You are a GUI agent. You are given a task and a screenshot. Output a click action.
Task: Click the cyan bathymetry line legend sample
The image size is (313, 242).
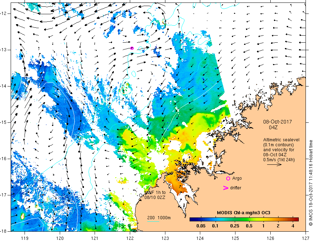click(x=153, y=221)
